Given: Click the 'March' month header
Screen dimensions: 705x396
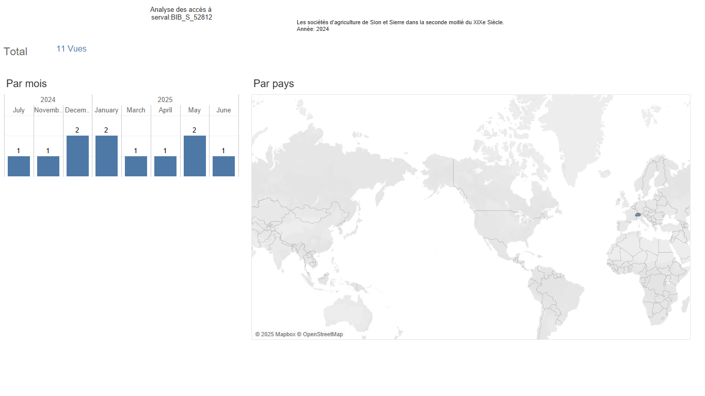Looking at the screenshot, I should click(136, 110).
